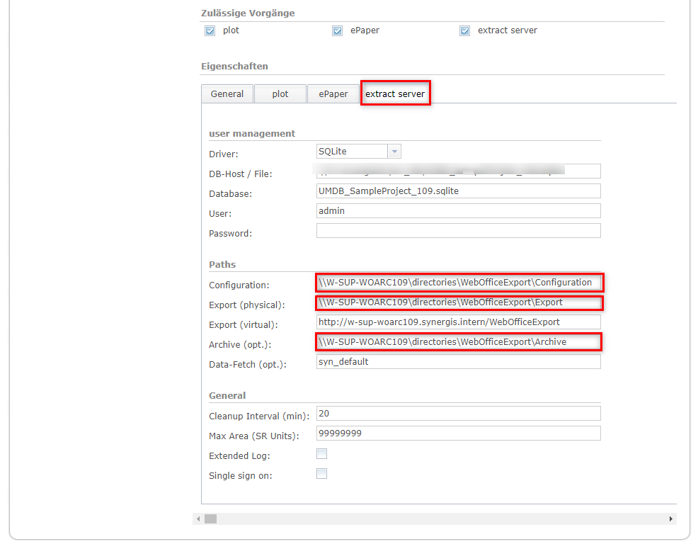
Task: Click the Configuration path field
Action: coord(458,282)
